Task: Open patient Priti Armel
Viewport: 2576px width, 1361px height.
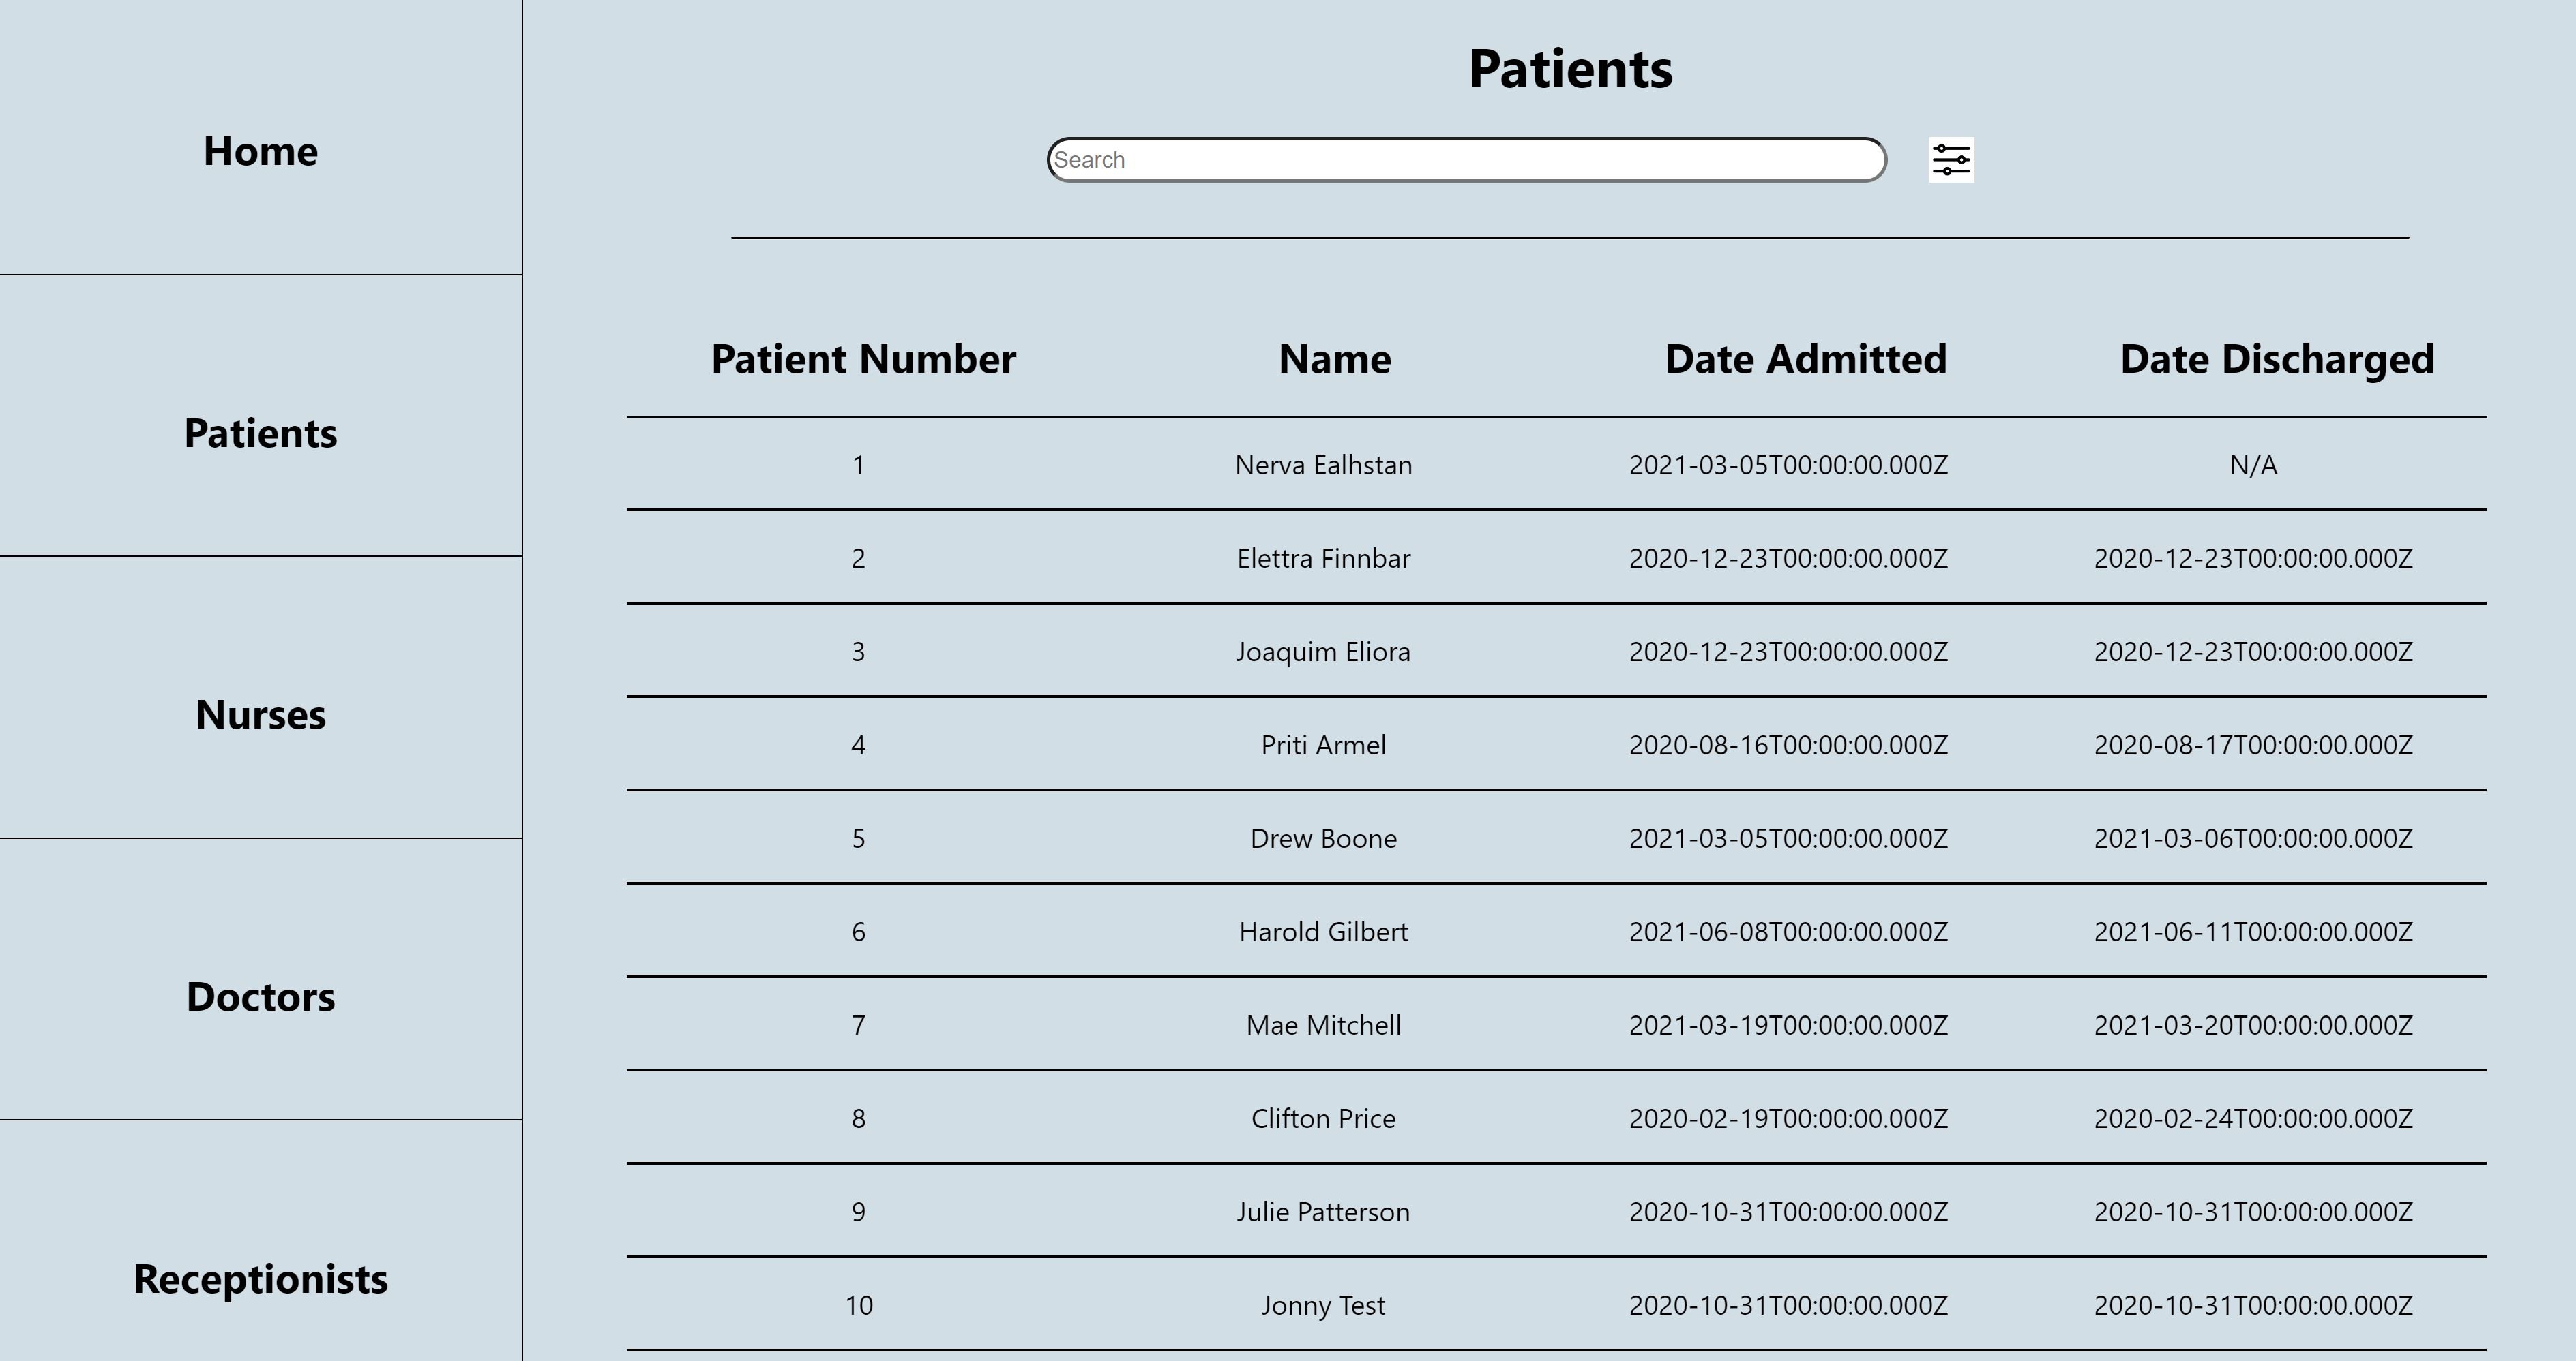Action: point(1323,746)
